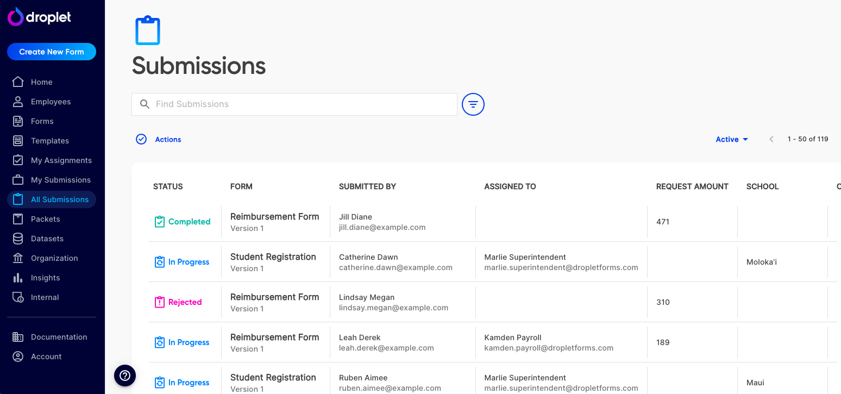Click the REQUEST AMOUNT column header
Screen dimensions: 841x394
coord(692,186)
